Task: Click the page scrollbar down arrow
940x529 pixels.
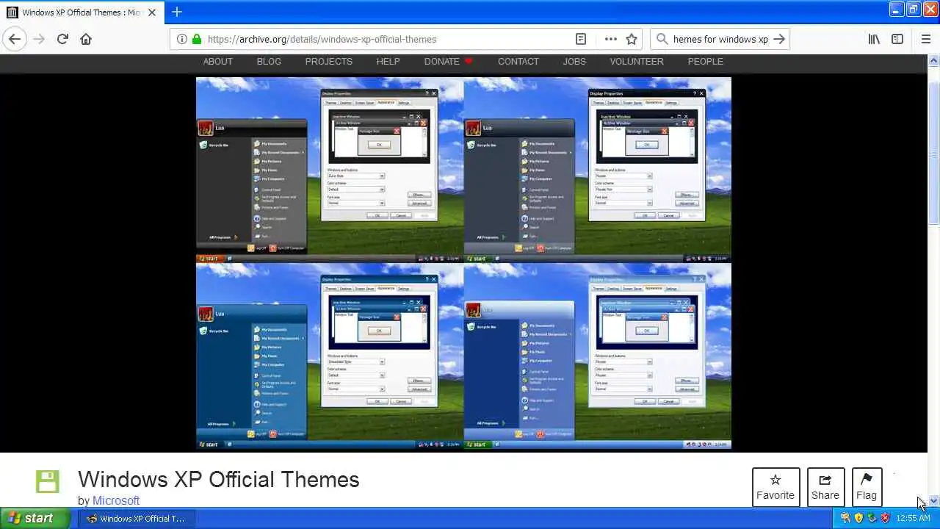Action: coord(934,501)
